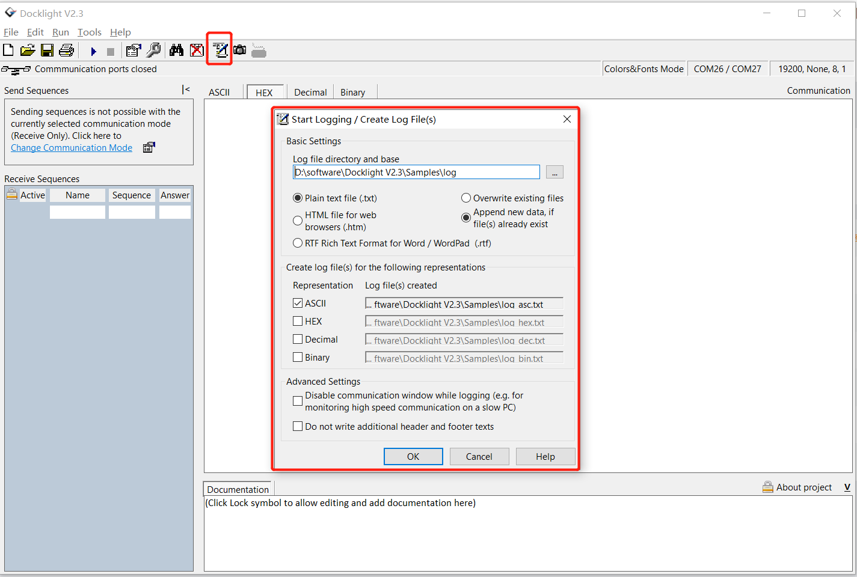This screenshot has height=577, width=857.
Task: Select Plain text file (.txt) format
Action: coord(298,198)
